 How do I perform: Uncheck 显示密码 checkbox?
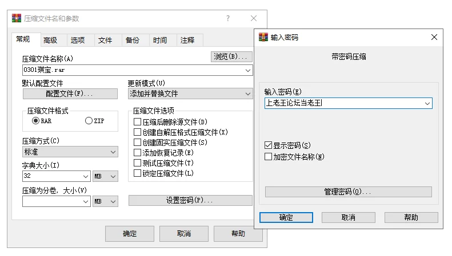[x=269, y=145]
